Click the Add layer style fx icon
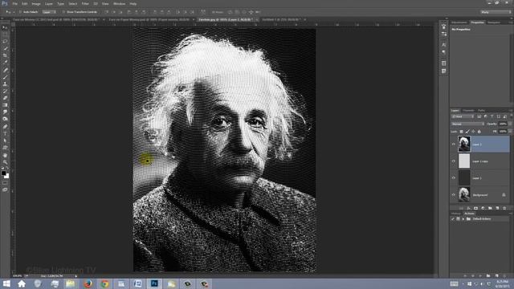Viewport: 514px width, 289px height. pos(468,208)
